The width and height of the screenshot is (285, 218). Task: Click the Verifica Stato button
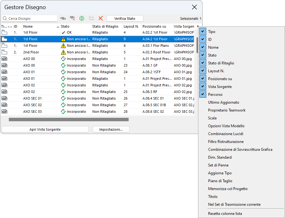coord(125,19)
